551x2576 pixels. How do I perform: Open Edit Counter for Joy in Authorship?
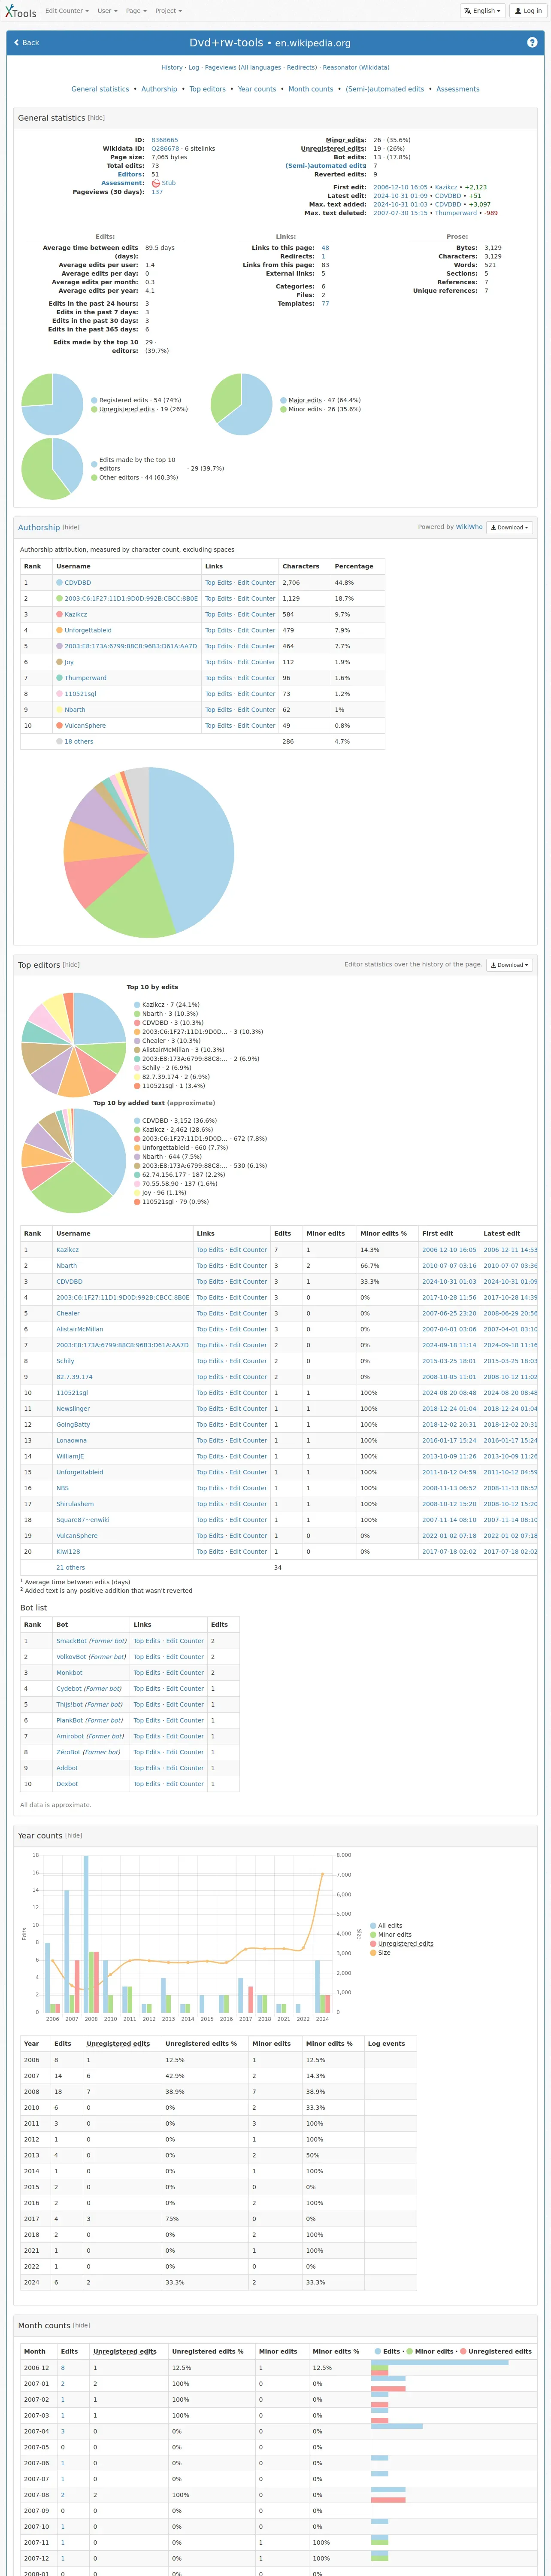(256, 662)
